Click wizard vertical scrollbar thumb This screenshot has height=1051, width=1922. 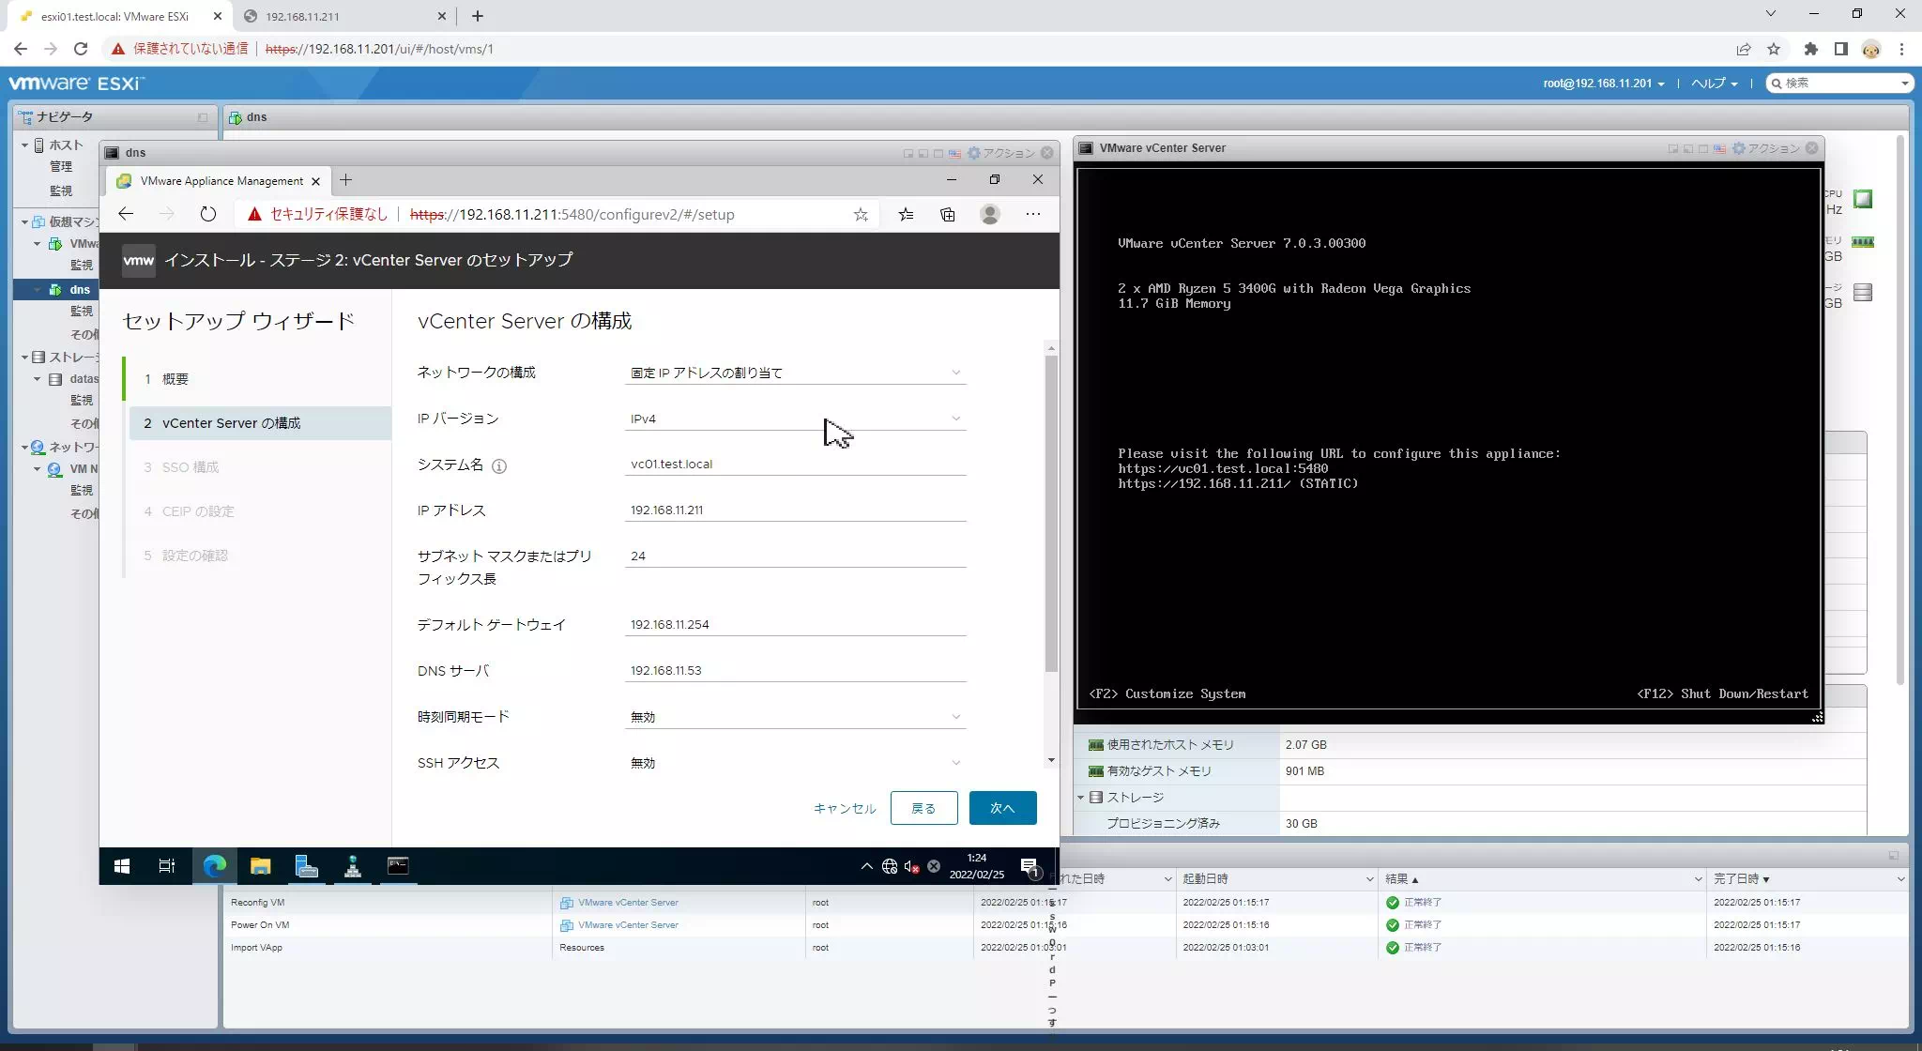coord(1051,514)
